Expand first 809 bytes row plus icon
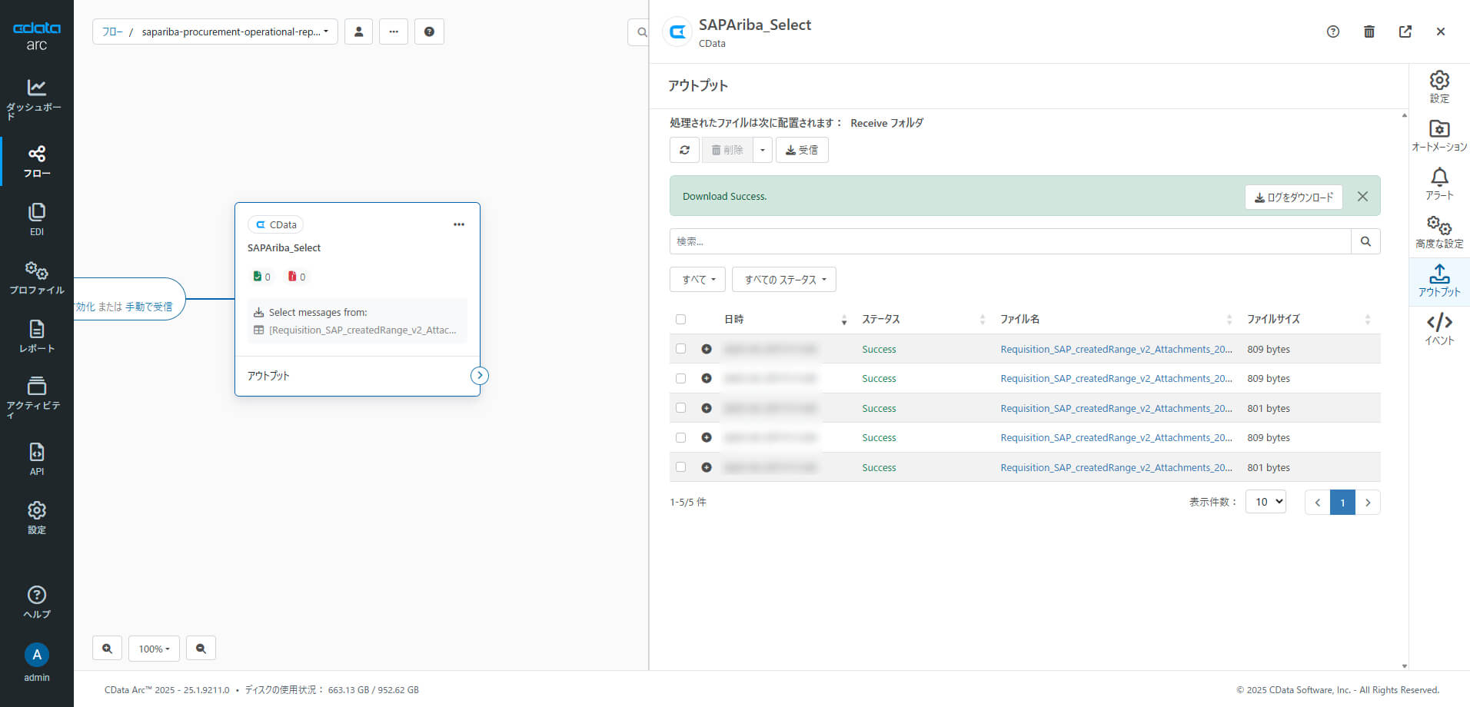The image size is (1470, 707). 707,349
